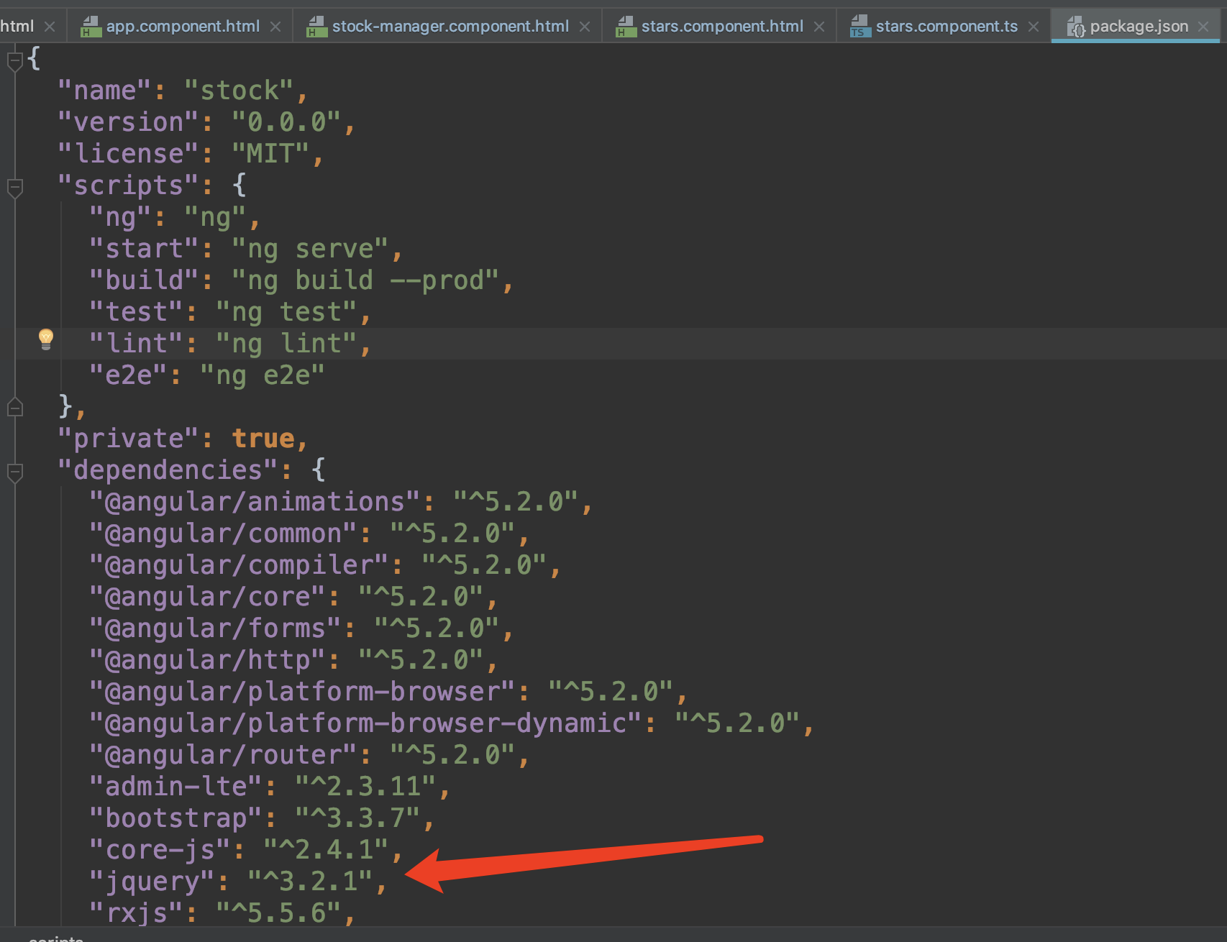Click the "jquery" dependency name
This screenshot has width=1227, height=942.
click(152, 882)
